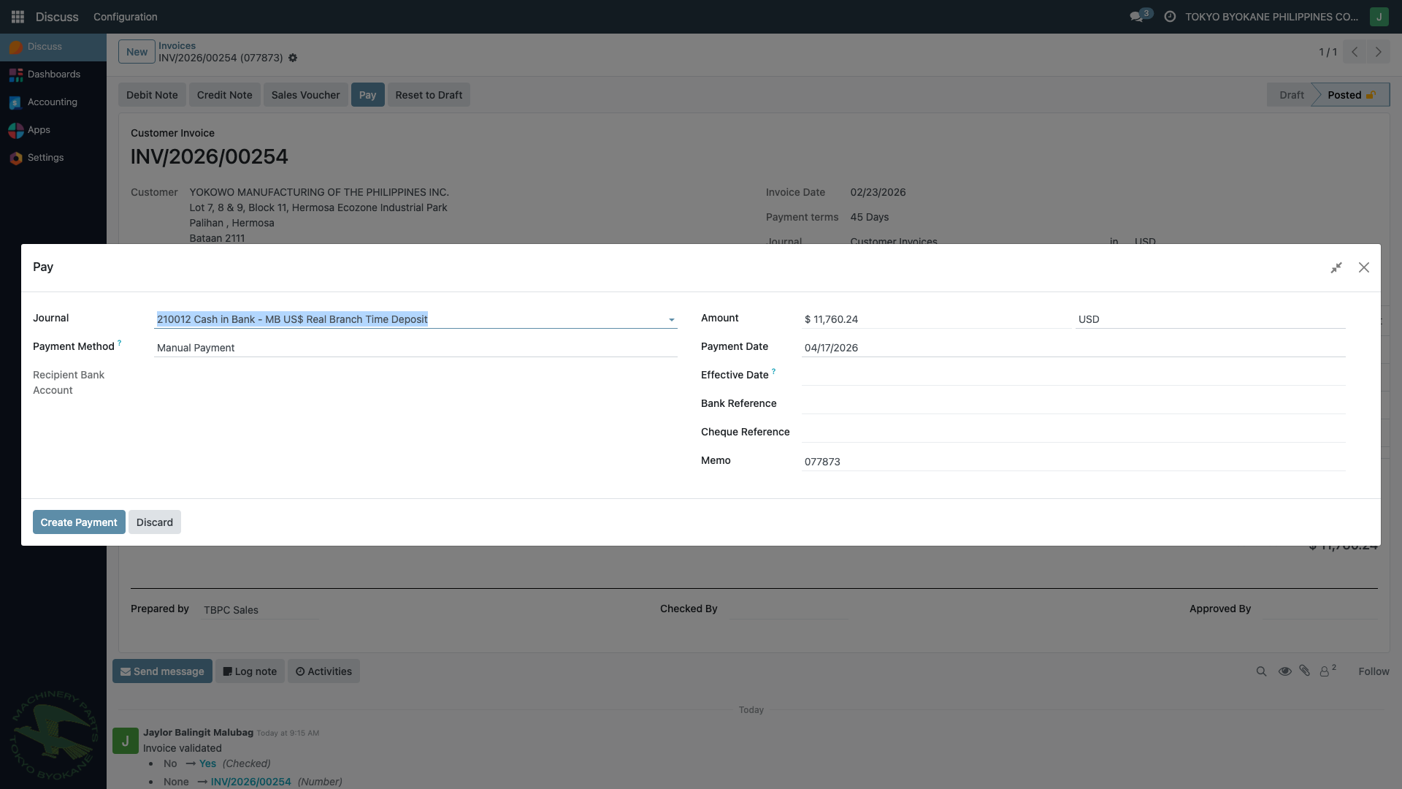Follow this invoice via Follow link
This screenshot has width=1402, height=789.
coord(1374,671)
